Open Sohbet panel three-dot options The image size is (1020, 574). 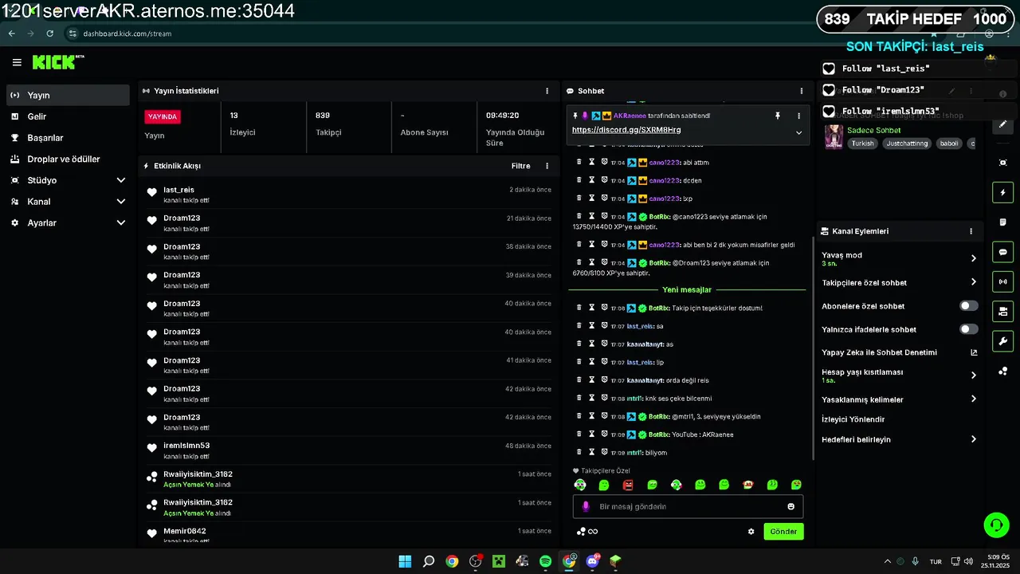pyautogui.click(x=801, y=91)
